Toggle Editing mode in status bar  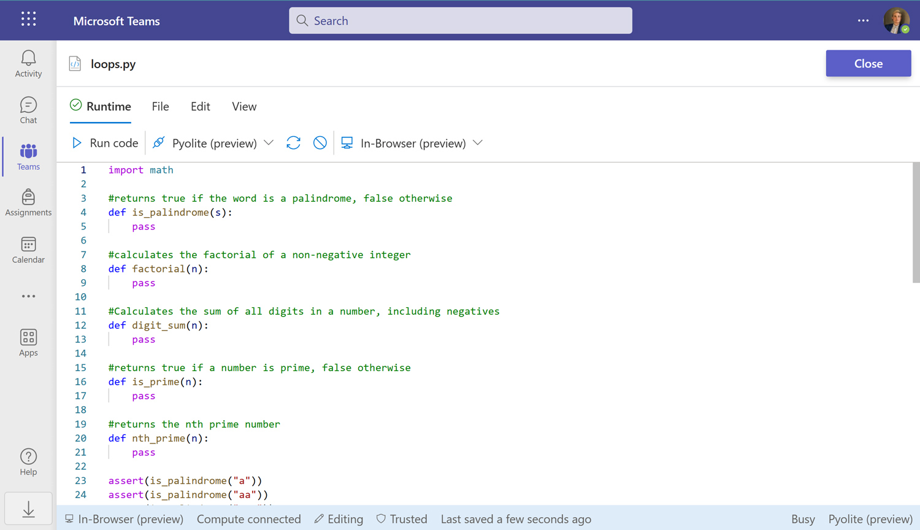[x=339, y=519]
